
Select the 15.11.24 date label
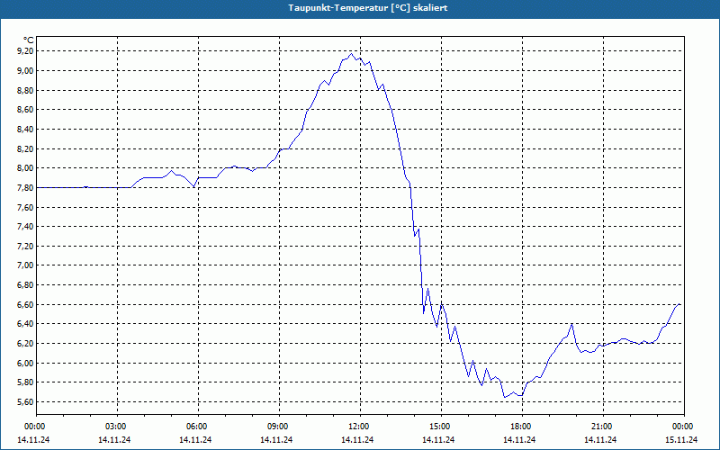[681, 440]
